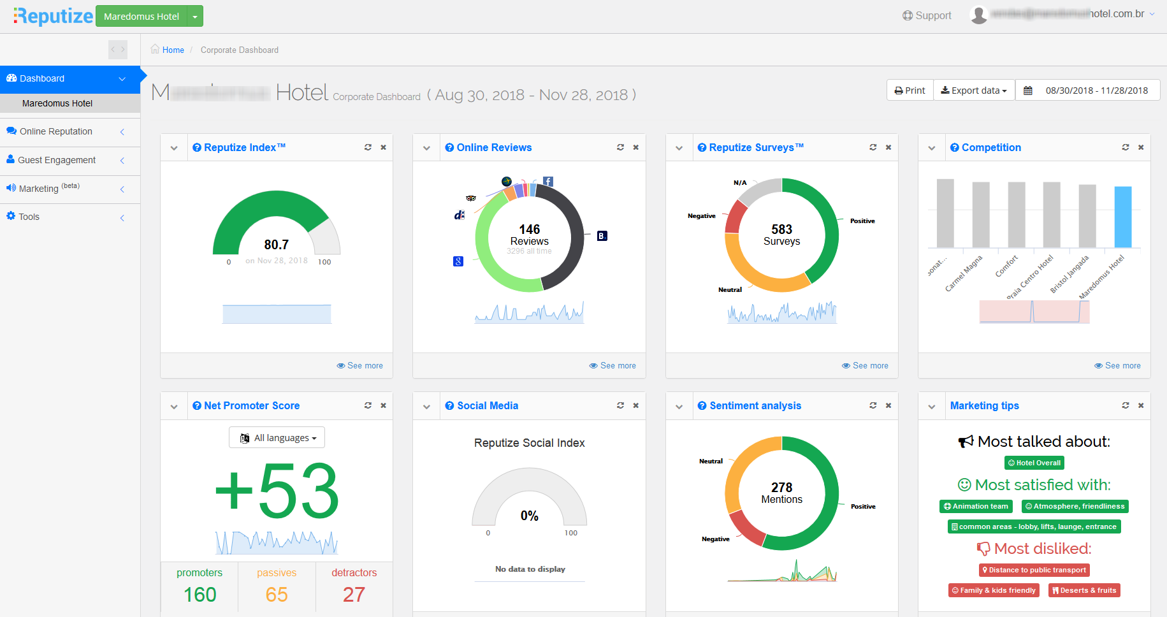Collapse the Reputize Index widget chevron
The height and width of the screenshot is (617, 1167).
tap(174, 148)
